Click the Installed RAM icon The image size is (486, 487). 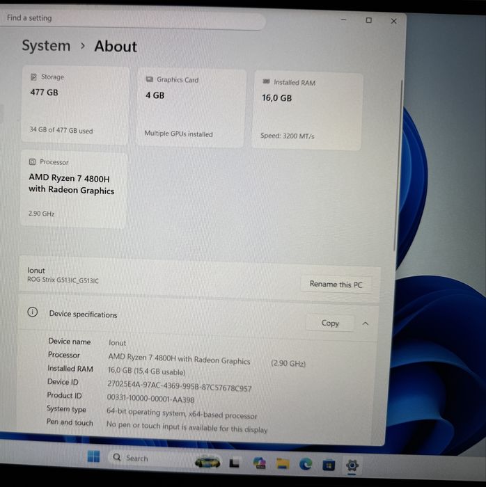coord(266,81)
